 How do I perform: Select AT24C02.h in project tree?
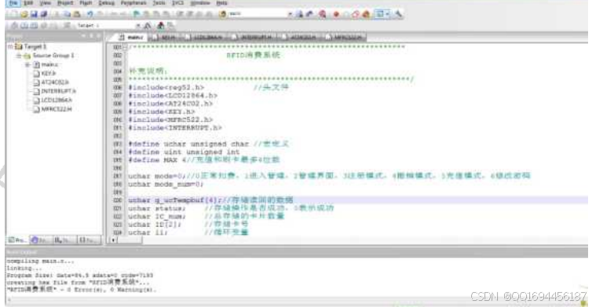click(x=55, y=82)
